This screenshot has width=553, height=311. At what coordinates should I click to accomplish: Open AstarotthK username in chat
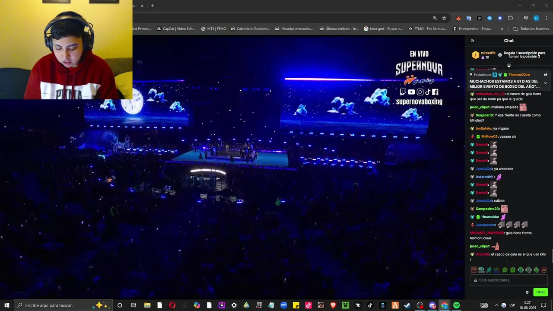tap(485, 177)
